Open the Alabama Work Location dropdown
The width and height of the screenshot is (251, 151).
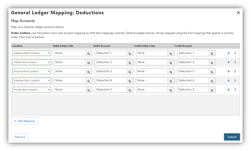coord(32,53)
